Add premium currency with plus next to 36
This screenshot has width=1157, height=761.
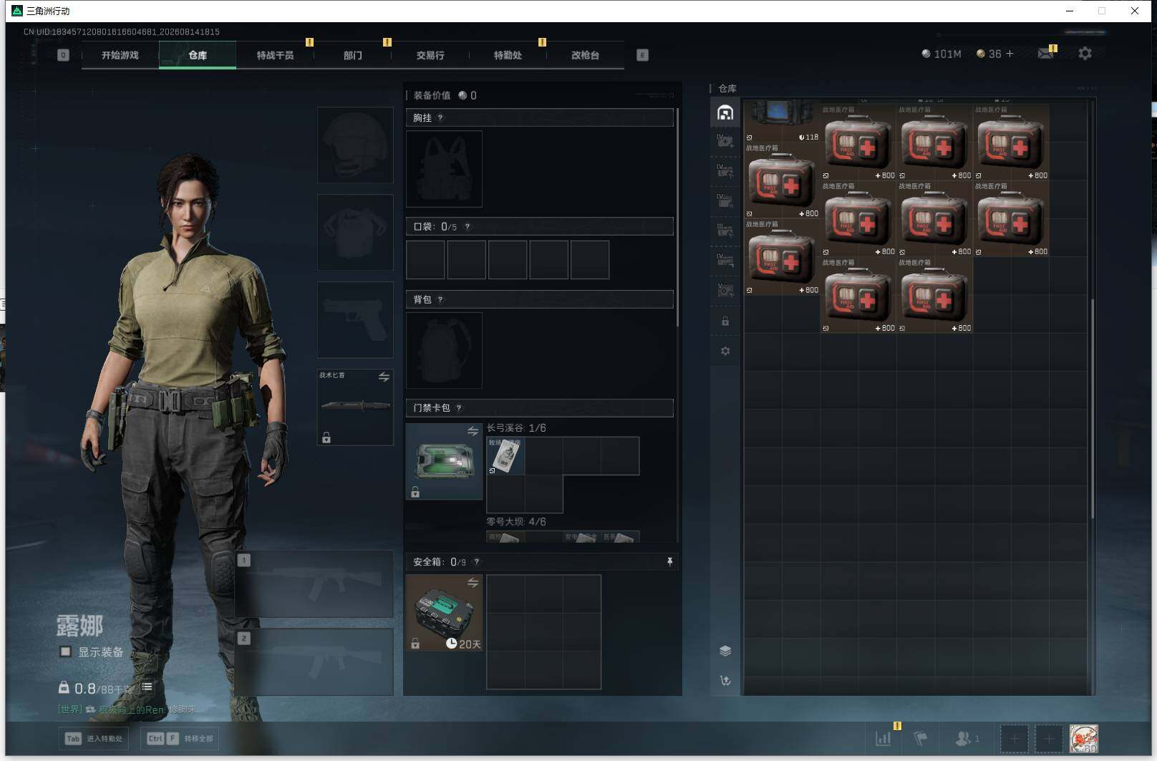(x=1010, y=54)
